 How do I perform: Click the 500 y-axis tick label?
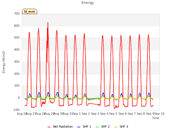17,38
